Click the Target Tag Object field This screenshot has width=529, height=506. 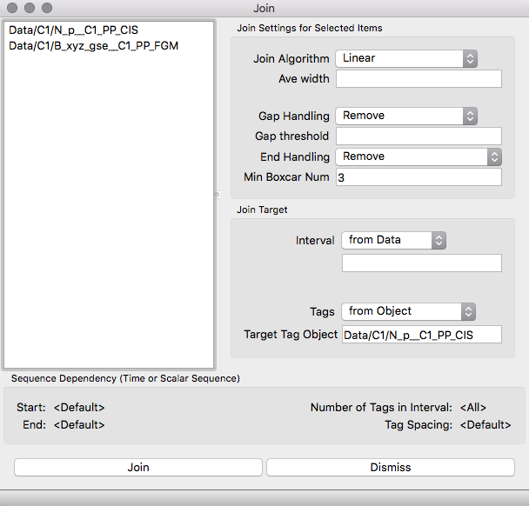421,335
